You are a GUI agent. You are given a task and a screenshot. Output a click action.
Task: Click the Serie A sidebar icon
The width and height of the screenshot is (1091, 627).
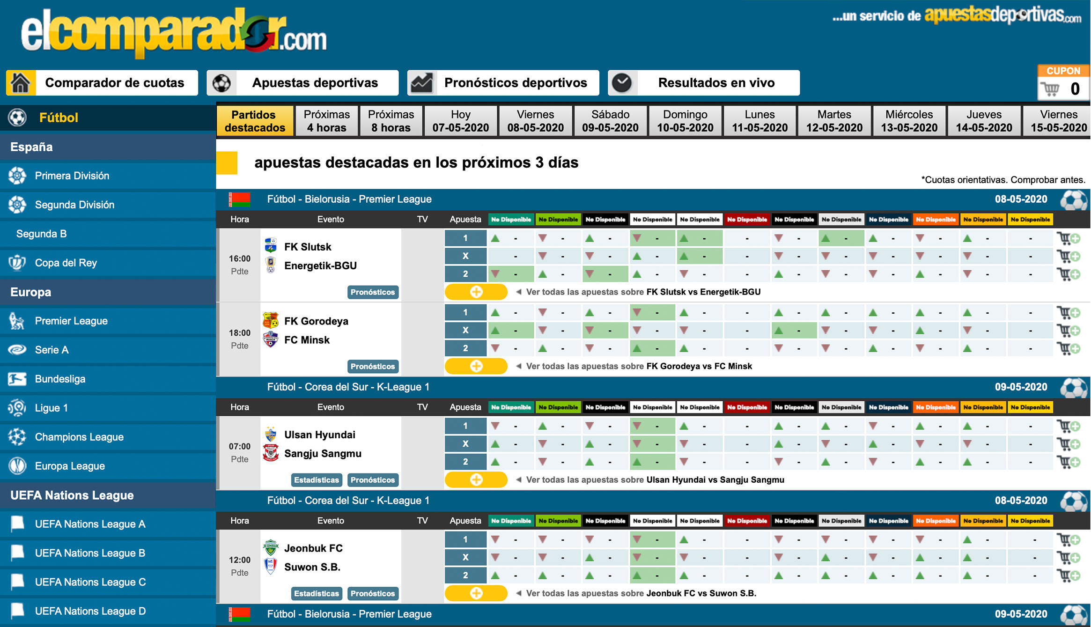(17, 350)
